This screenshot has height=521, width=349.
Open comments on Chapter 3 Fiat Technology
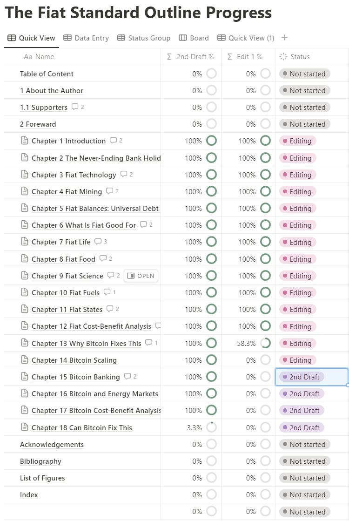127,175
